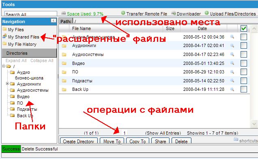Check the box for ПО row
This screenshot has width=258, height=159.
tap(244, 72)
